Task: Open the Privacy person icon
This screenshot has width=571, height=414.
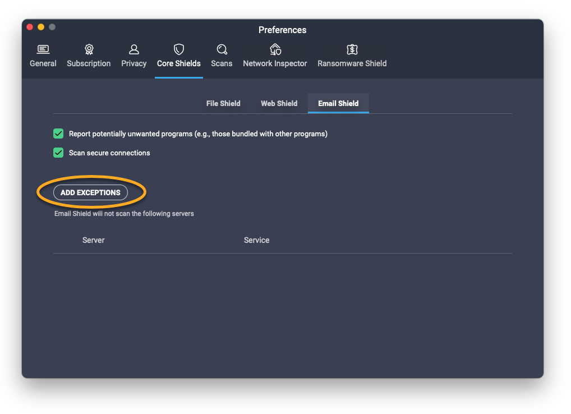Action: (x=134, y=49)
